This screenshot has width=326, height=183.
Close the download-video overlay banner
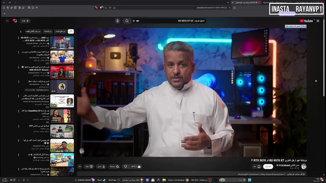pyautogui.click(x=305, y=26)
